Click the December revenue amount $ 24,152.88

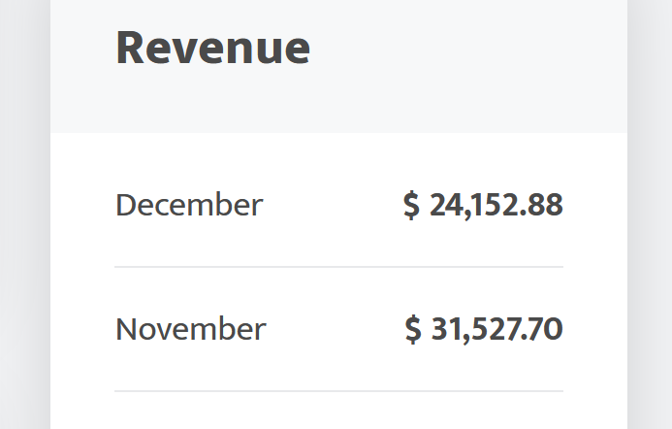click(483, 206)
